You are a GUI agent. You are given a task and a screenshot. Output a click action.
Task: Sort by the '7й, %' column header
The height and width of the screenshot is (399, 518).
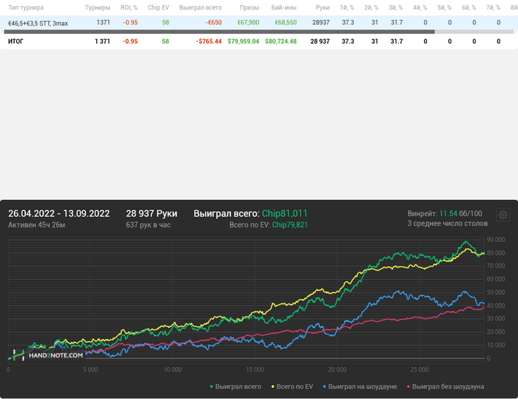pyautogui.click(x=494, y=7)
